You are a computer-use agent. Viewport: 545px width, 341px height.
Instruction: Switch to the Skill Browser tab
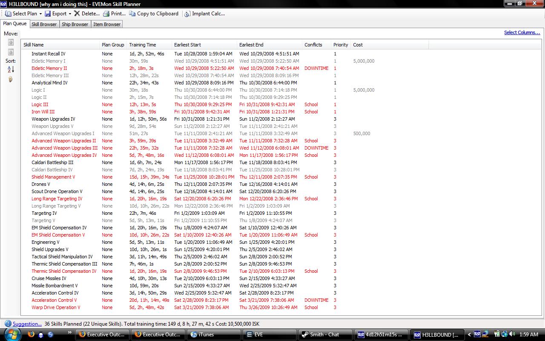[44, 24]
